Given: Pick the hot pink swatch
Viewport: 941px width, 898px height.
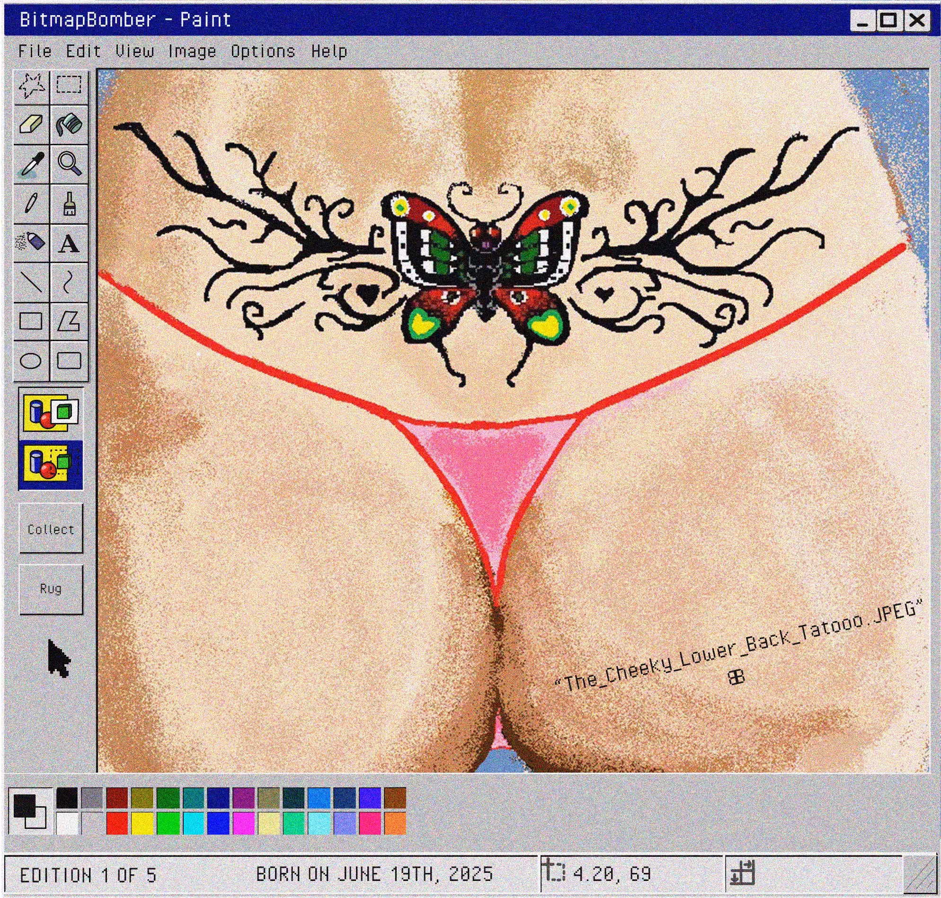Looking at the screenshot, I should pyautogui.click(x=370, y=823).
